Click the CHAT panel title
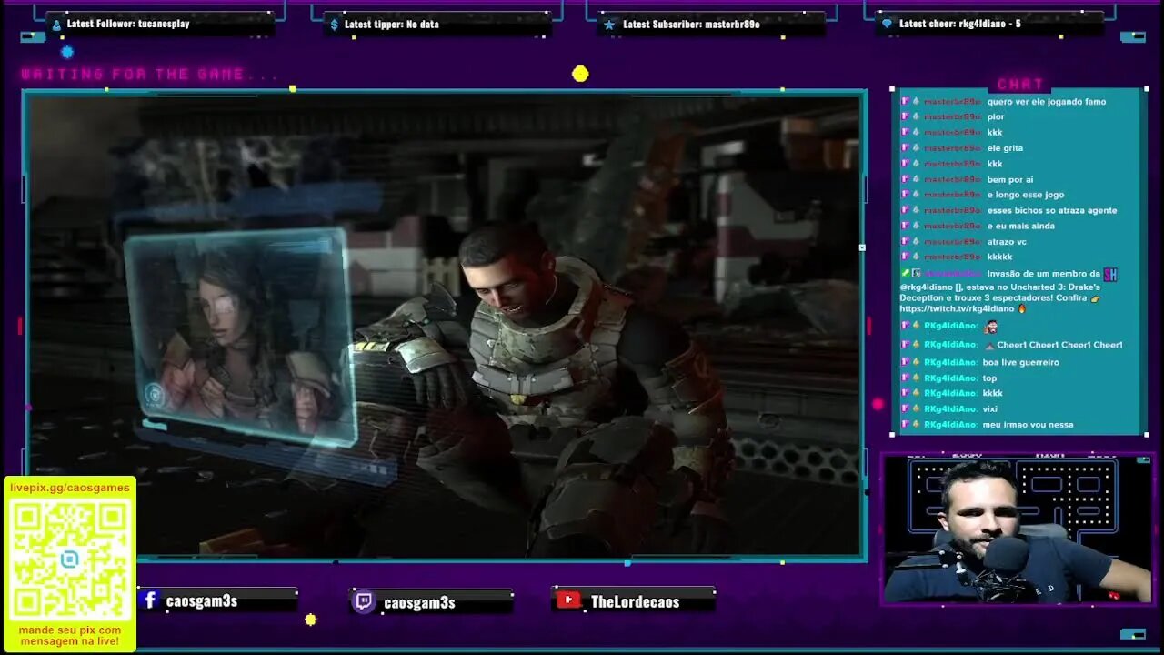Image resolution: width=1164 pixels, height=655 pixels. tap(1020, 84)
